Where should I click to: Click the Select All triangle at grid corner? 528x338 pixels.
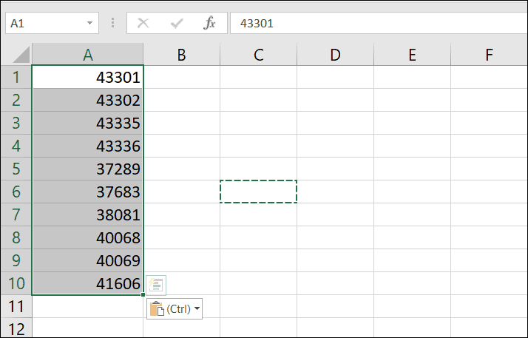coord(21,54)
